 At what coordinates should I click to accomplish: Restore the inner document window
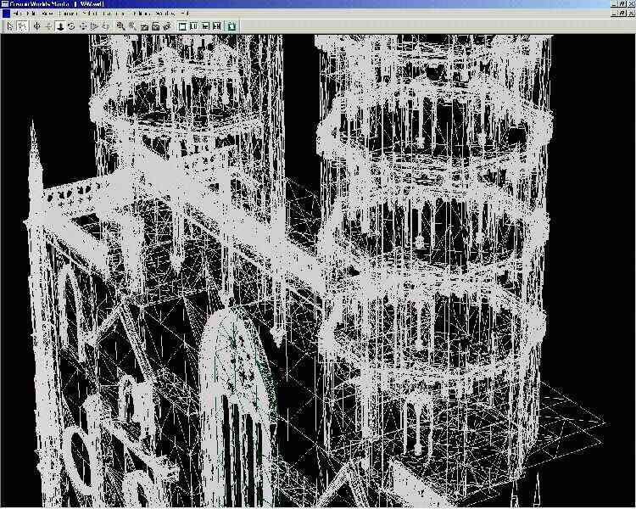(x=622, y=14)
